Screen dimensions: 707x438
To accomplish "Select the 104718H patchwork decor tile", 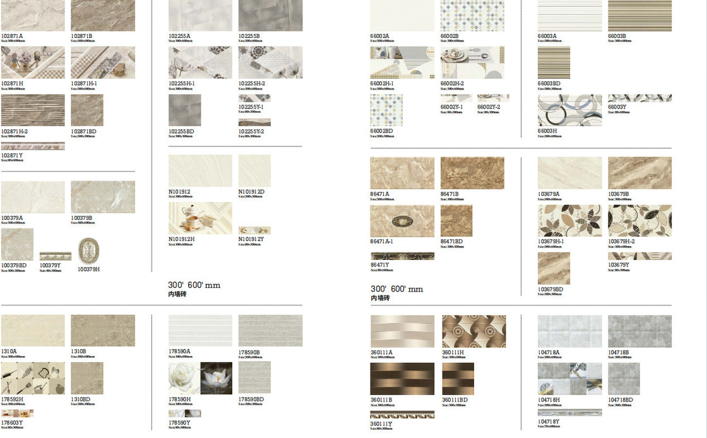I will click(569, 378).
